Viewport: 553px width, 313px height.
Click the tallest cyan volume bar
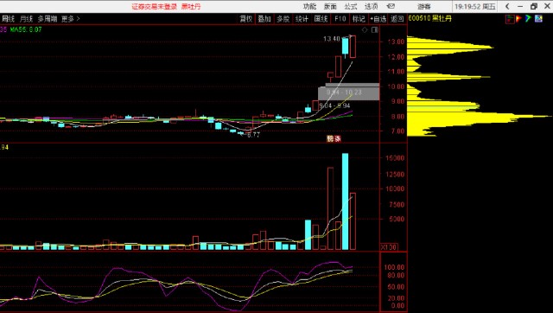click(346, 201)
